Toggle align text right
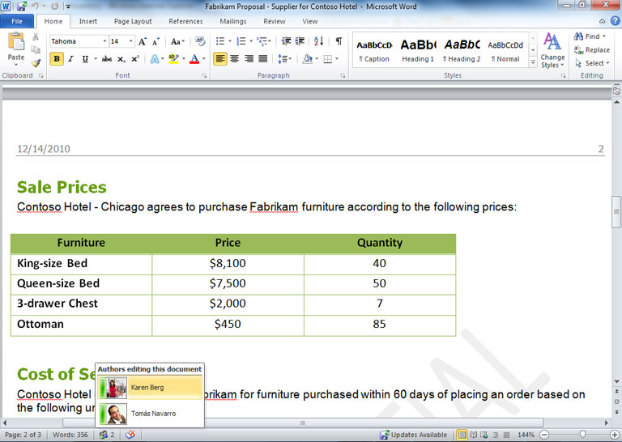622x442 pixels. pos(249,59)
